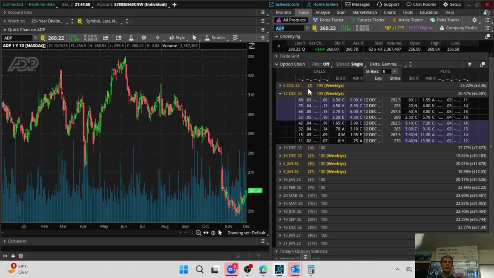Open the Setup menu

click(452, 4)
